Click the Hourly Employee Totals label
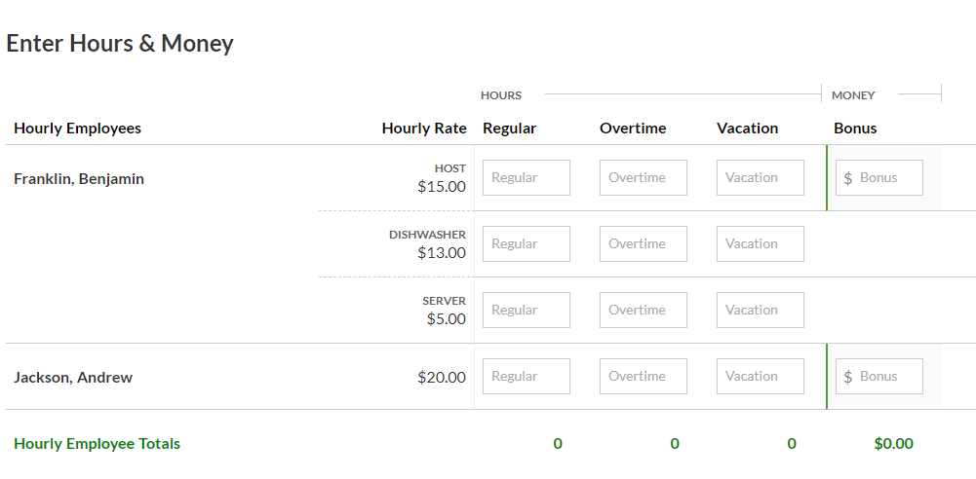 pos(97,444)
